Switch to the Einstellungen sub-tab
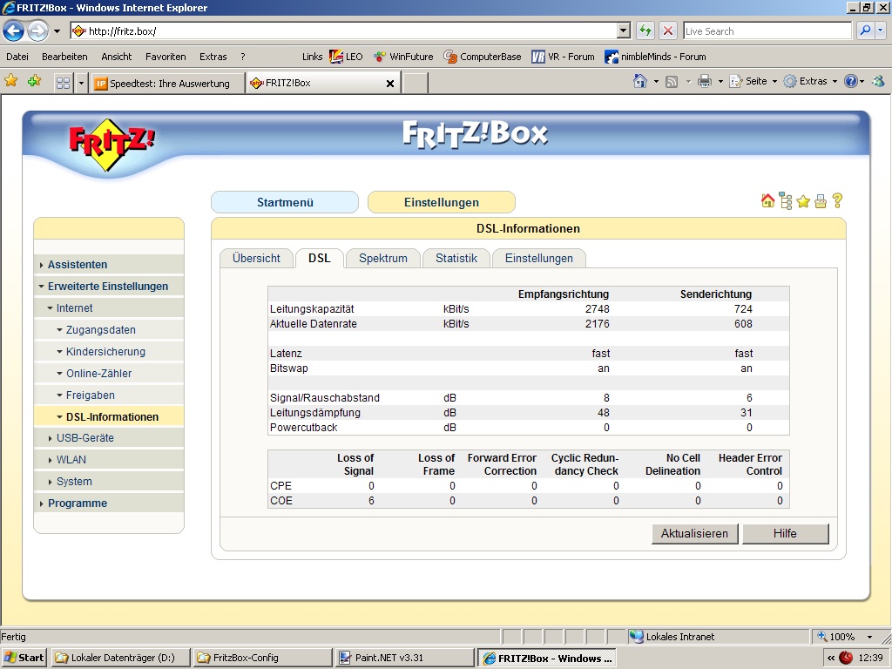Image resolution: width=892 pixels, height=669 pixels. pyautogui.click(x=538, y=258)
